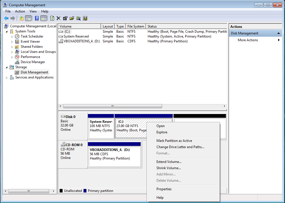Select the (C:) row in the volume list
The height and width of the screenshot is (203, 285).
pos(142,32)
